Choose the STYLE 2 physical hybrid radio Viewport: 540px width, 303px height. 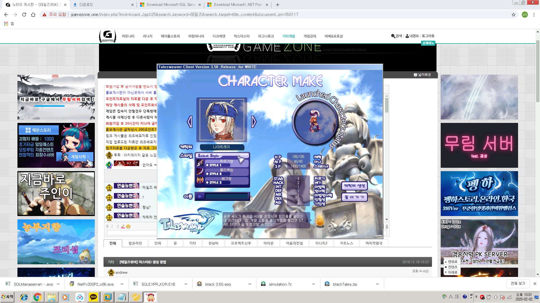pyautogui.click(x=207, y=174)
